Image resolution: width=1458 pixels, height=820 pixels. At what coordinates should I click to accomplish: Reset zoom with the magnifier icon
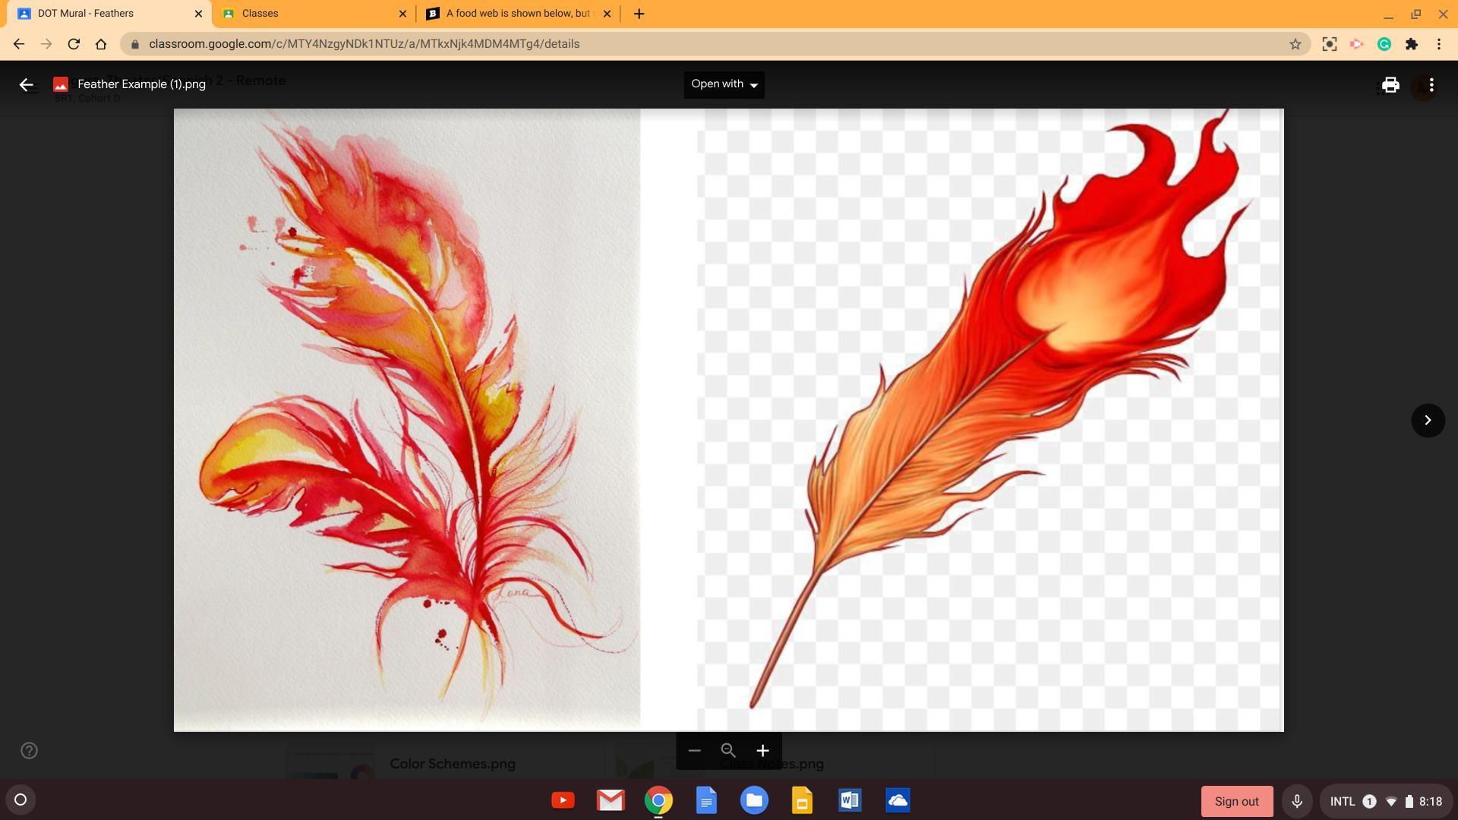click(728, 751)
